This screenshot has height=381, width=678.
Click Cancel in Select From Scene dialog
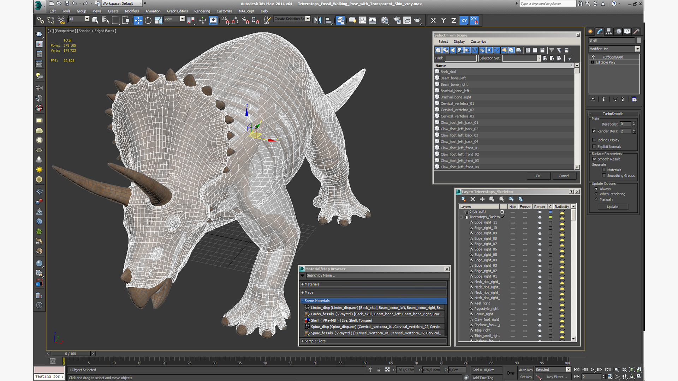click(x=564, y=176)
